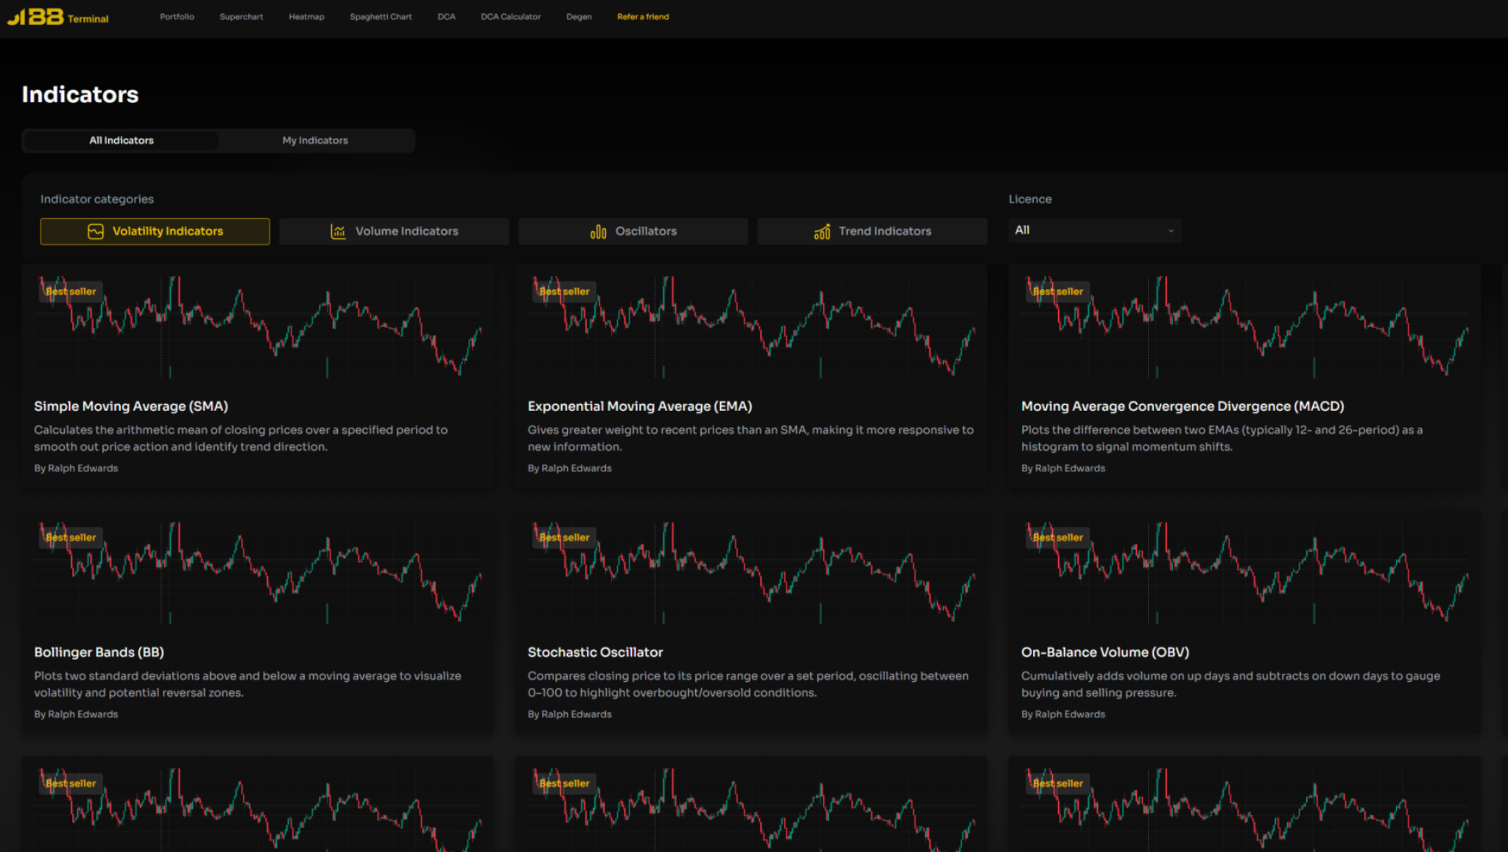1508x852 pixels.
Task: Open the Heatmap navigation item
Action: click(x=306, y=17)
